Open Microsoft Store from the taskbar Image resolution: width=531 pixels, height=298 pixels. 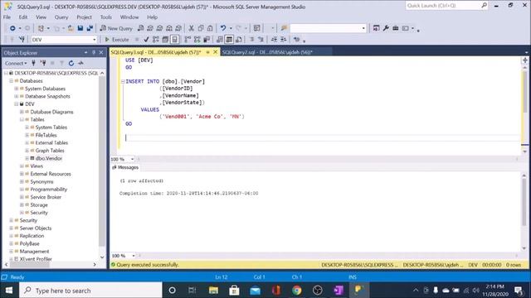pos(234,291)
